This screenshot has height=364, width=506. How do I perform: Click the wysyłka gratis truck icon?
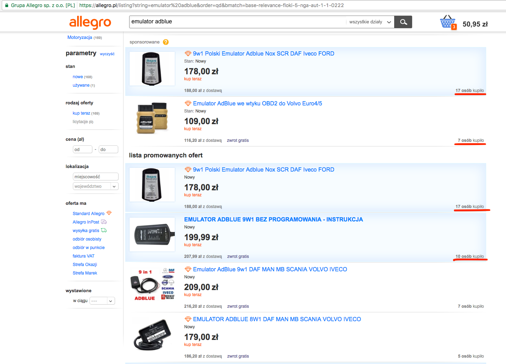tap(104, 230)
